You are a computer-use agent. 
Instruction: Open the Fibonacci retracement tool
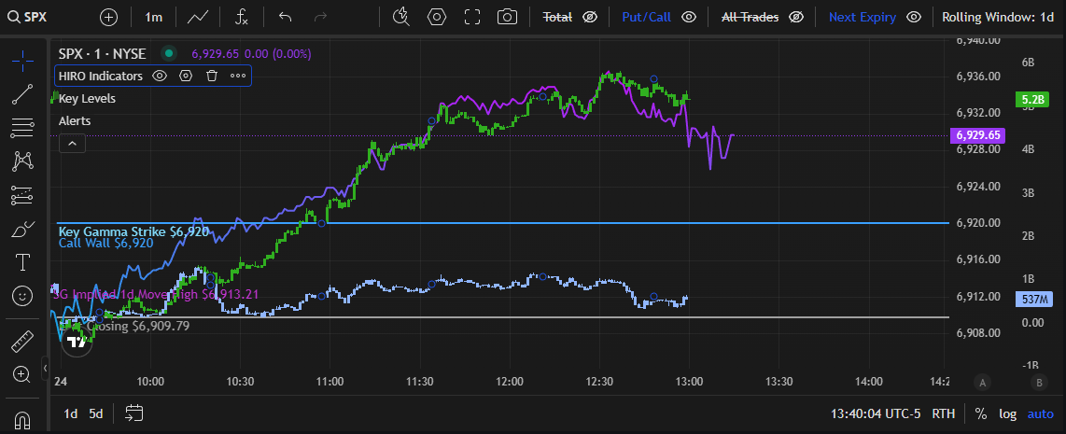point(22,127)
